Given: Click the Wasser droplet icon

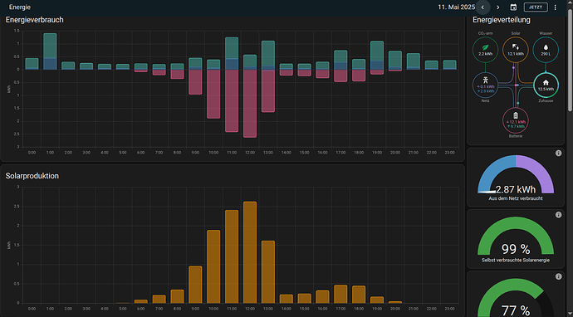Looking at the screenshot, I should (x=546, y=47).
